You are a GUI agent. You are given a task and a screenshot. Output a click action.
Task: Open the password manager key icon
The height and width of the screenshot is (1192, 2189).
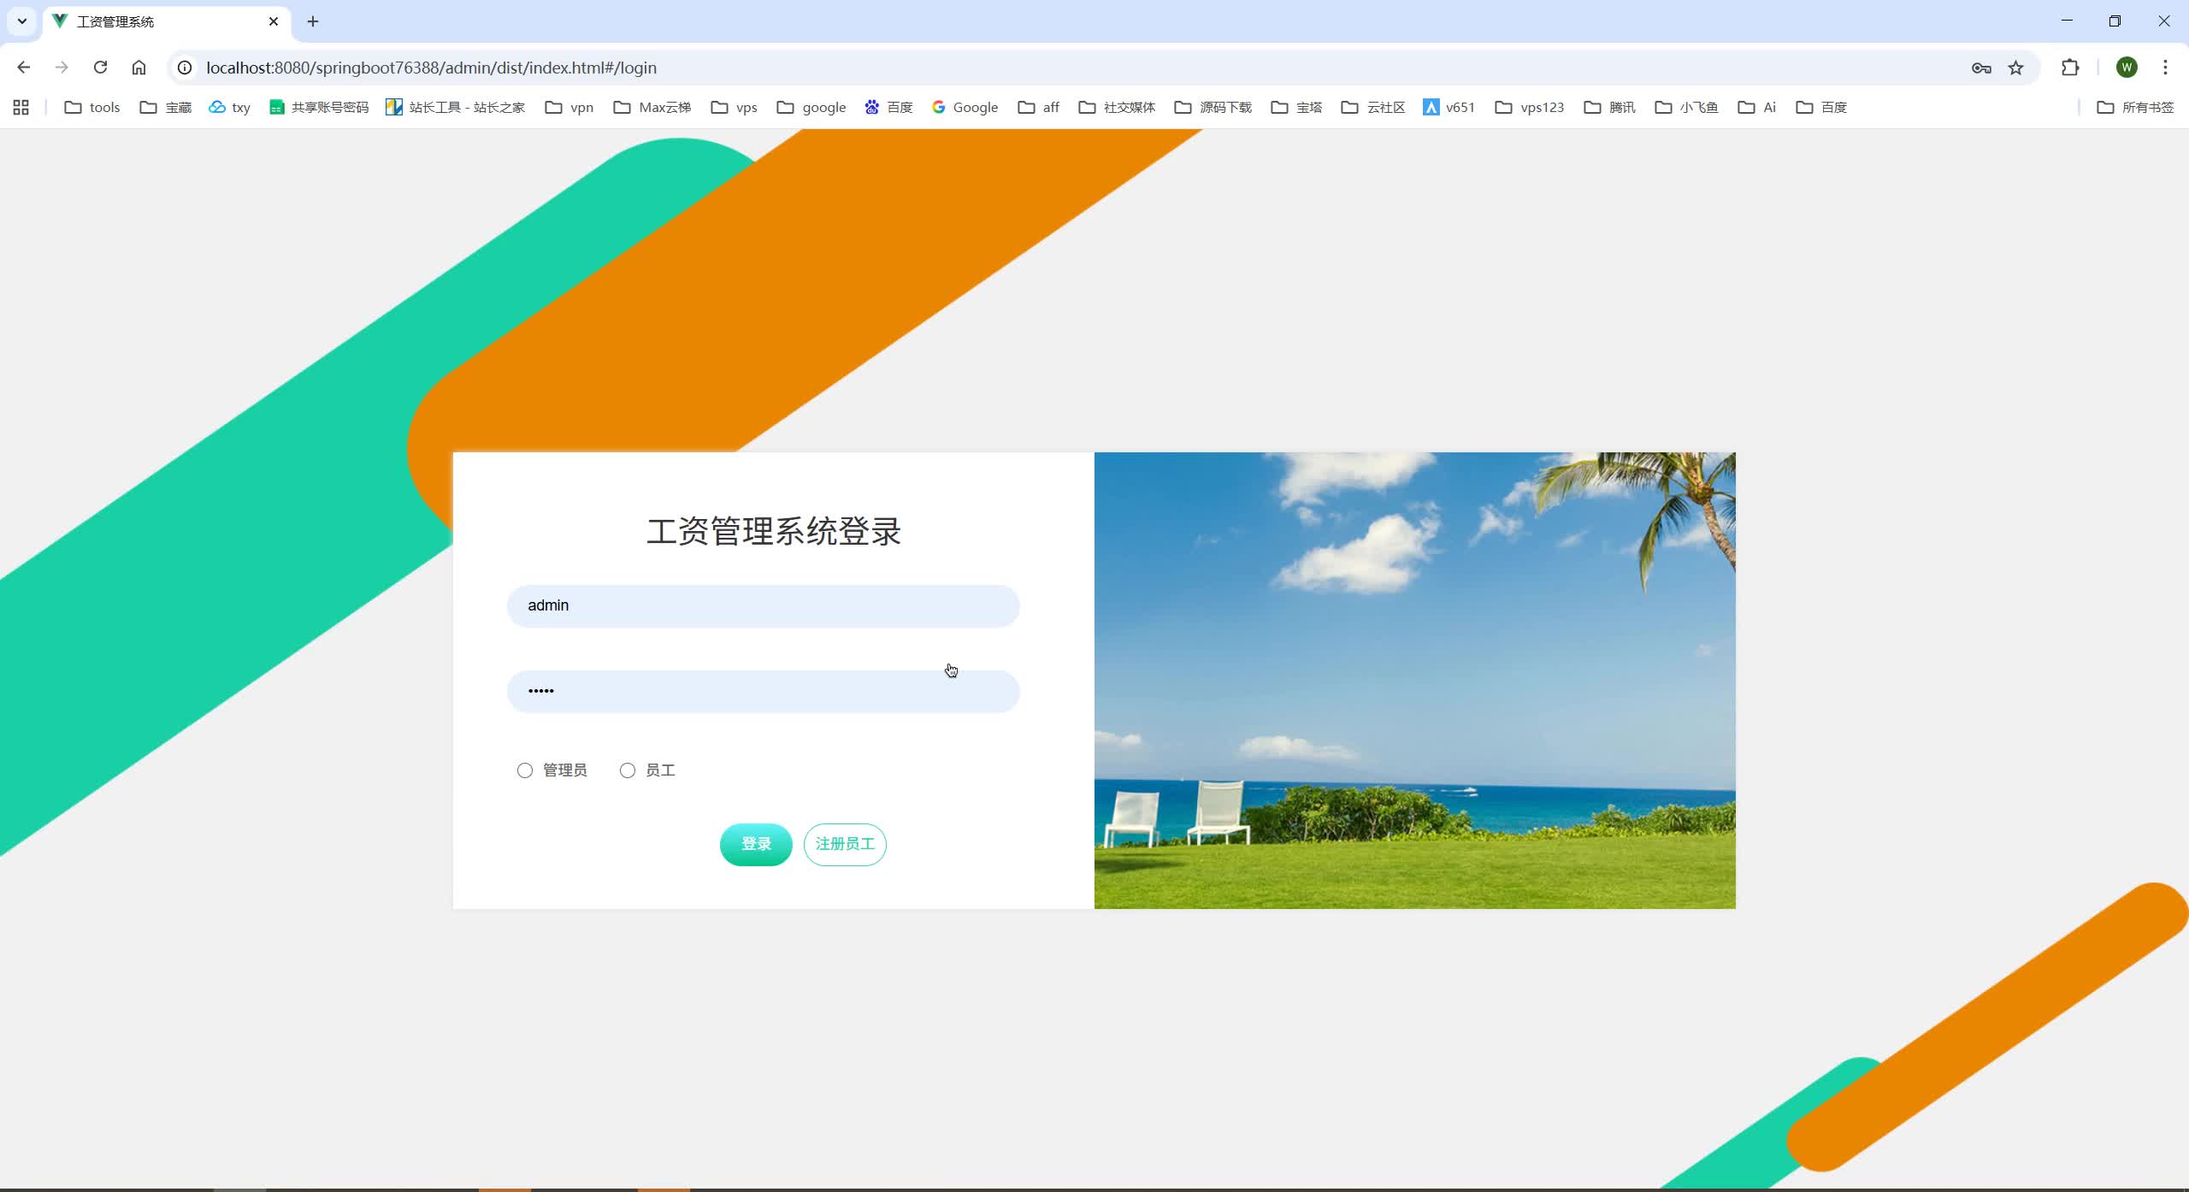coord(1981,68)
